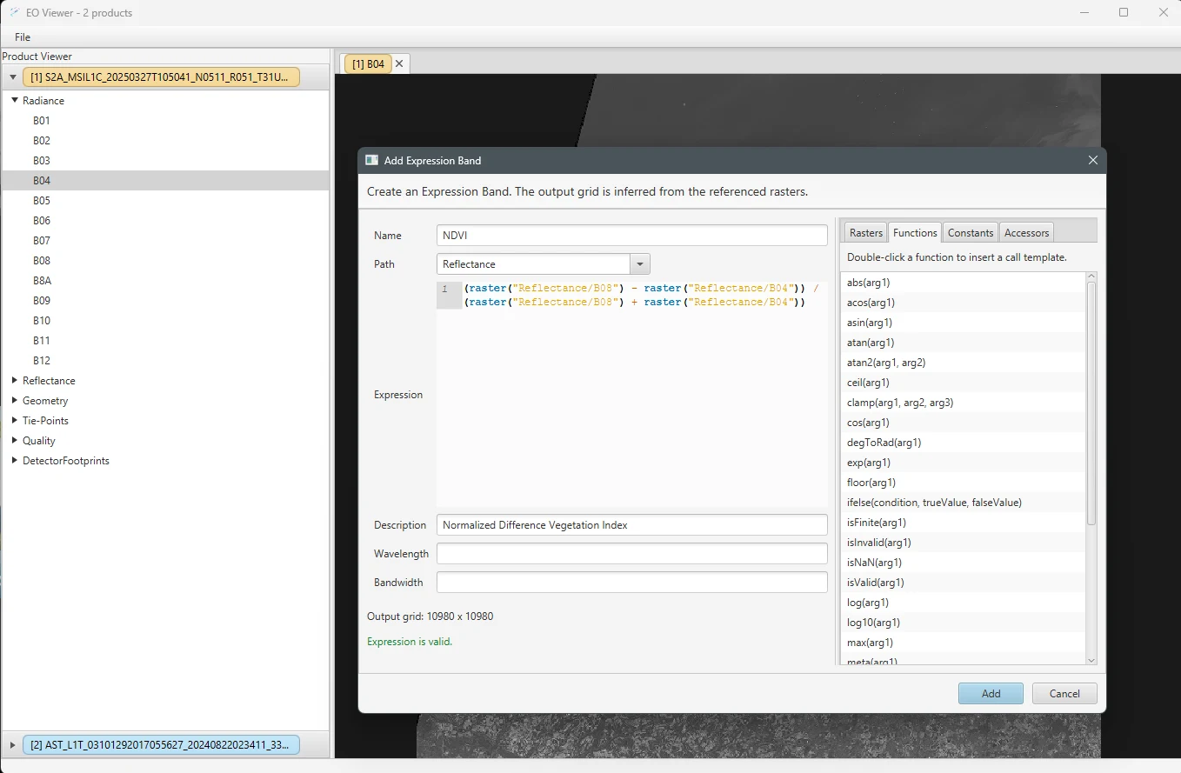Image resolution: width=1181 pixels, height=773 pixels.
Task: Collapse the Radiance tree node
Action: (x=15, y=100)
